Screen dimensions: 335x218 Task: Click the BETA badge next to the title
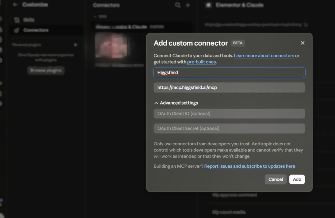coord(238,43)
